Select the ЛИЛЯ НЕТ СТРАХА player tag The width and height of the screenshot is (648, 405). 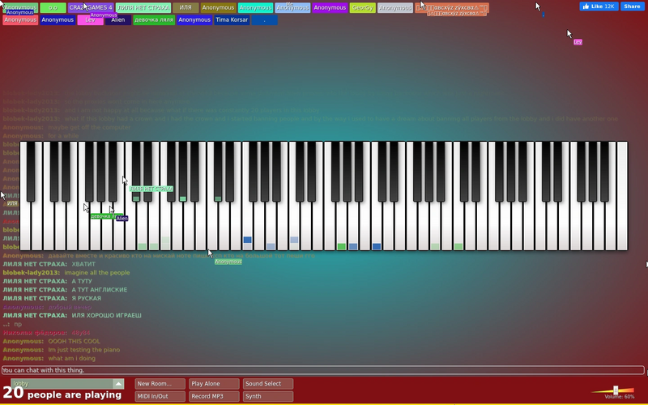click(x=143, y=7)
